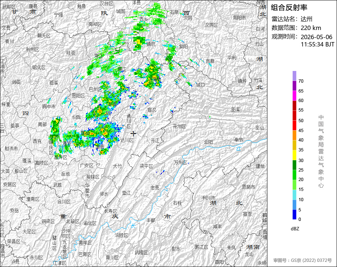Pick the red 50–55 dBZ swatch
Image resolution: width=337 pixels, height=267 pixels.
(295, 115)
